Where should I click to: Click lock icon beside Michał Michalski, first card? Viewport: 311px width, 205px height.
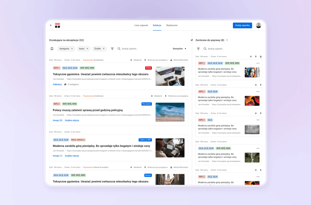[x=171, y=60]
